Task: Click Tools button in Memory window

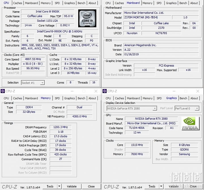Action: coord(50,186)
